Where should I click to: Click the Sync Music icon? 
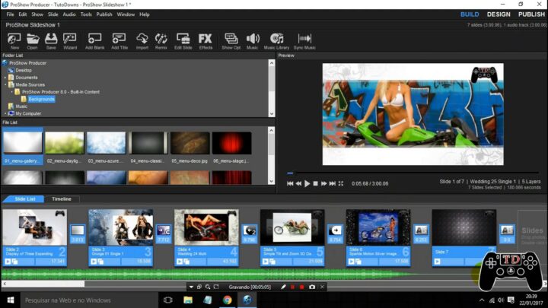point(304,40)
